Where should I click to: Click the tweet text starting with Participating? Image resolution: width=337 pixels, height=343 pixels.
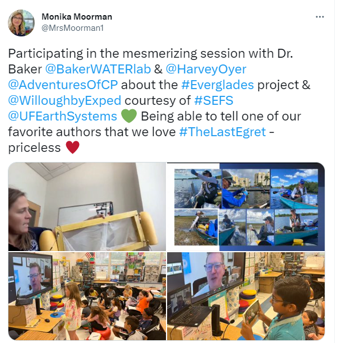159,100
